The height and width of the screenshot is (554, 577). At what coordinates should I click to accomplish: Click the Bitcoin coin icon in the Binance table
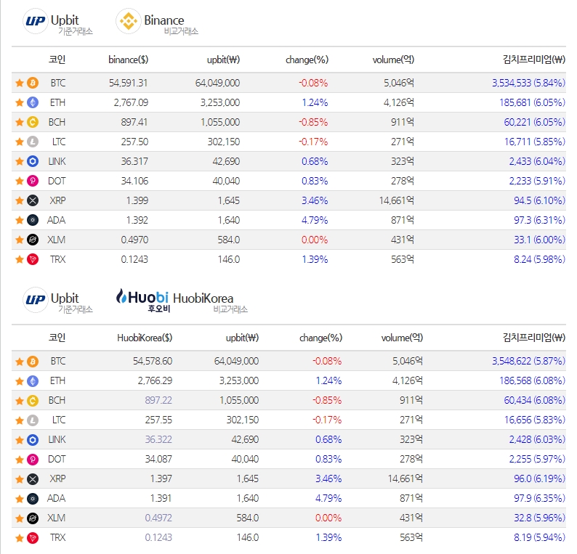click(33, 83)
